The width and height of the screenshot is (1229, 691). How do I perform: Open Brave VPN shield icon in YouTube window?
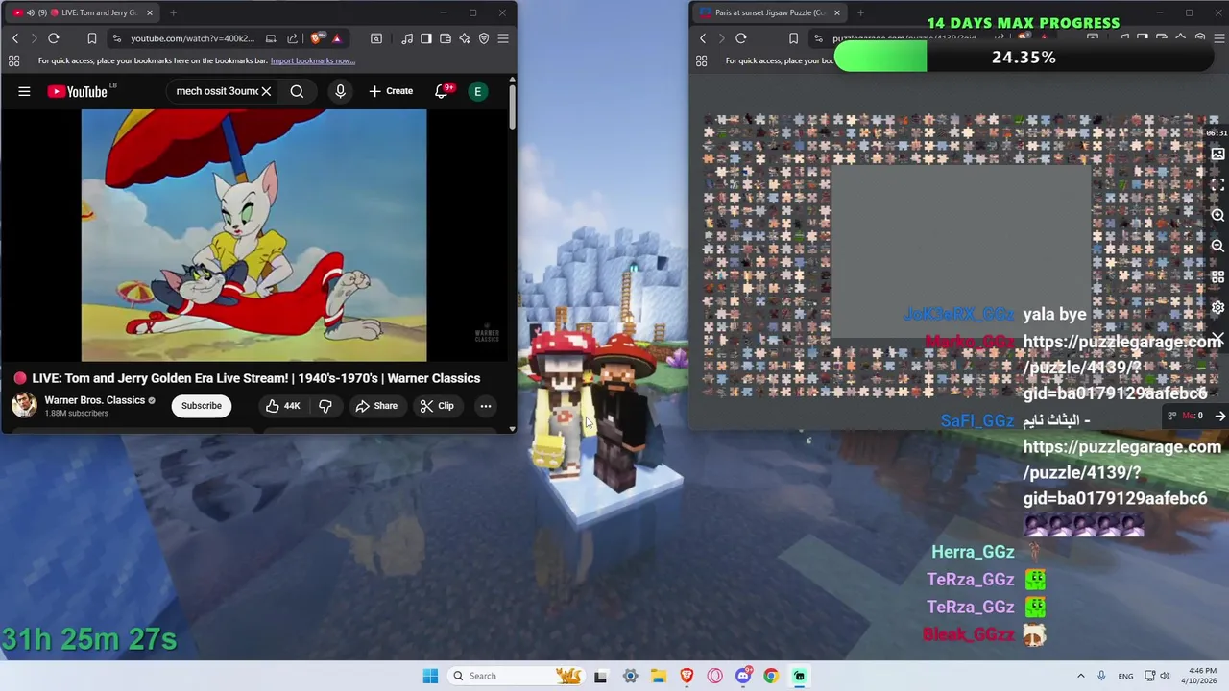pos(484,38)
